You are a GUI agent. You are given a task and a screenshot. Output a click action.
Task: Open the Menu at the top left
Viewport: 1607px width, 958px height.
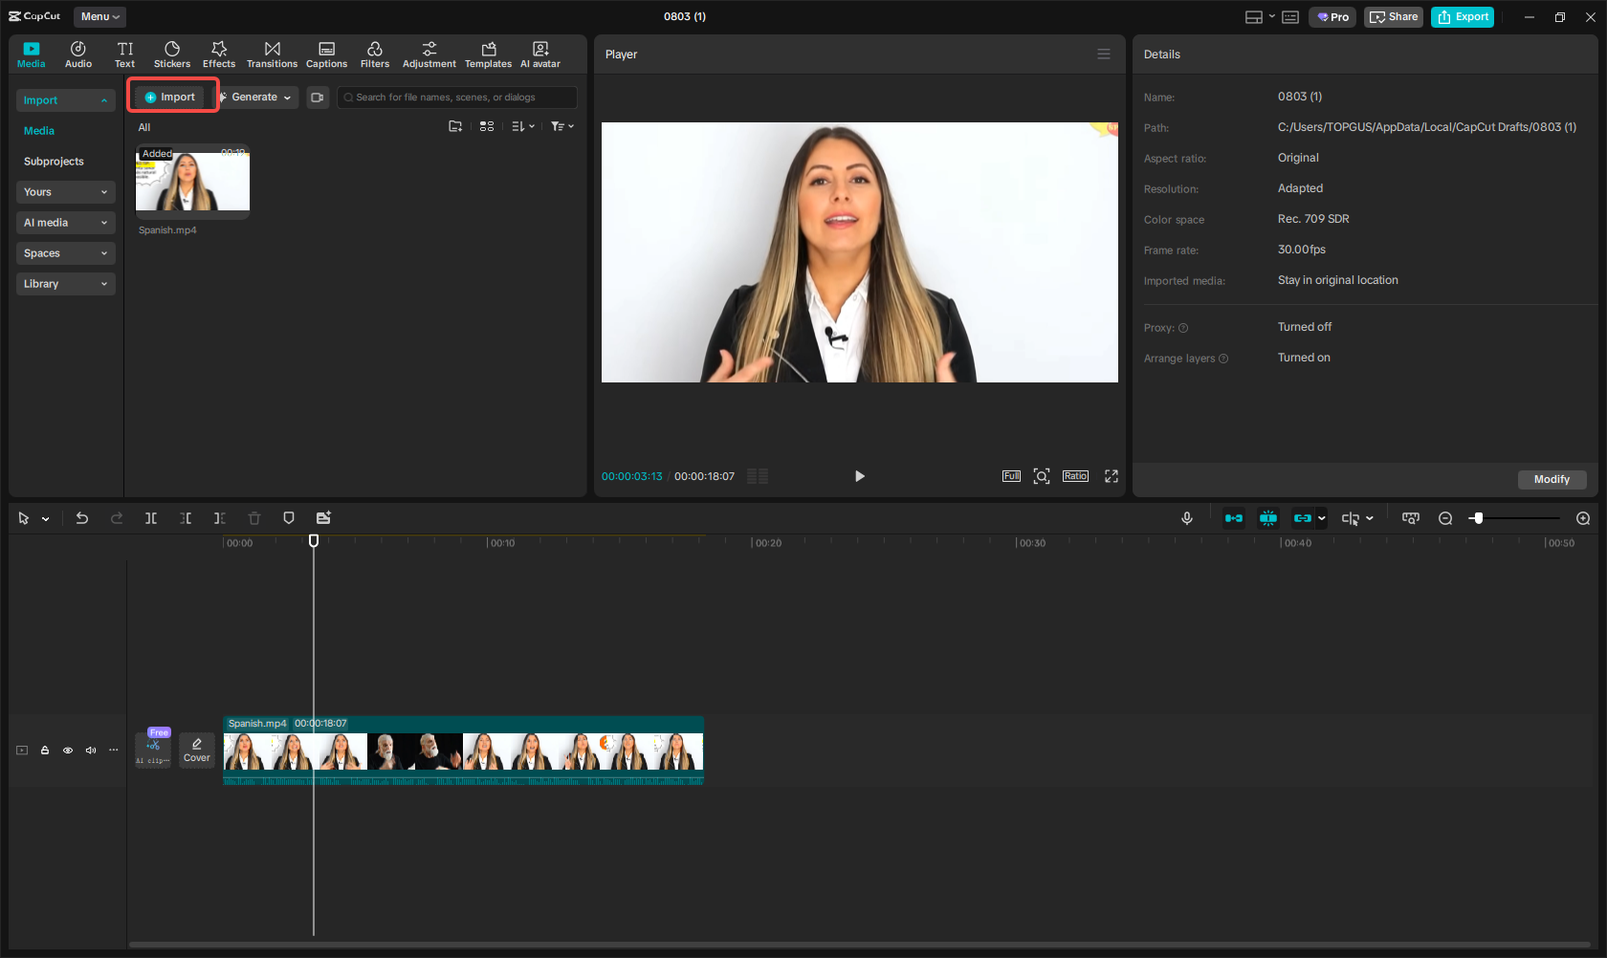pos(99,16)
